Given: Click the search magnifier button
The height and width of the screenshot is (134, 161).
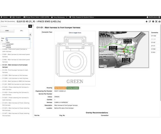Looking at the screenshot, I should [30, 26].
